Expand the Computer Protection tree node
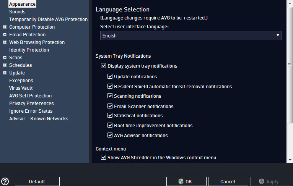Image resolution: width=293 pixels, height=186 pixels. (5, 27)
